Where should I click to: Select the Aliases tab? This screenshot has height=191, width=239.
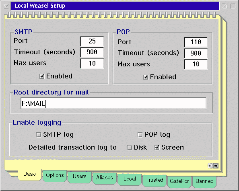[x=105, y=178]
